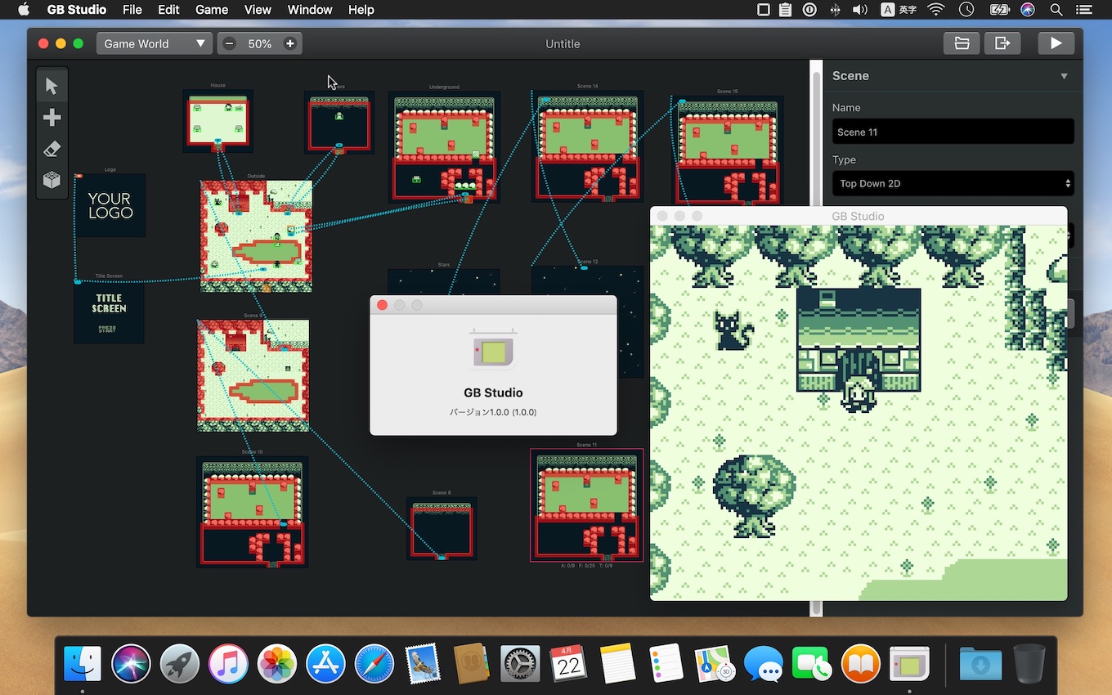Open Wi-Fi status menu
The image size is (1112, 695).
[x=936, y=10]
